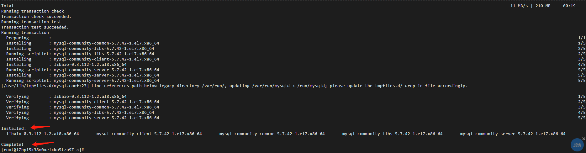Dismiss the feedback bubble with its X
The height and width of the screenshot is (153, 586).
pos(583,139)
